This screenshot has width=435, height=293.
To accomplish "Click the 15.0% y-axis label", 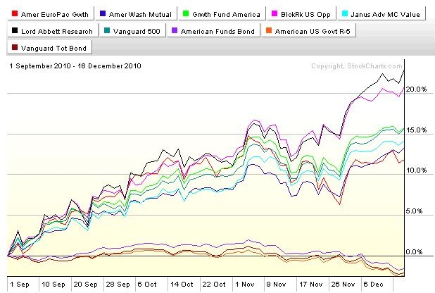I will pos(416,130).
